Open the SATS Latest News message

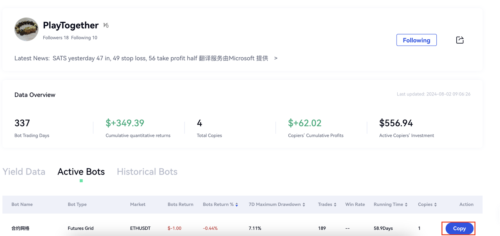(160, 58)
